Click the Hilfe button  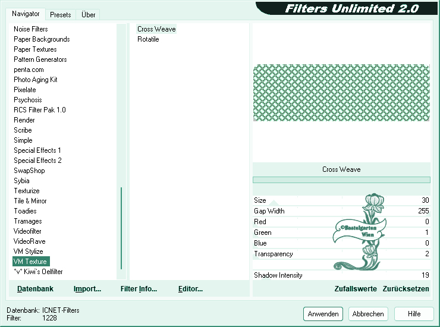click(414, 314)
